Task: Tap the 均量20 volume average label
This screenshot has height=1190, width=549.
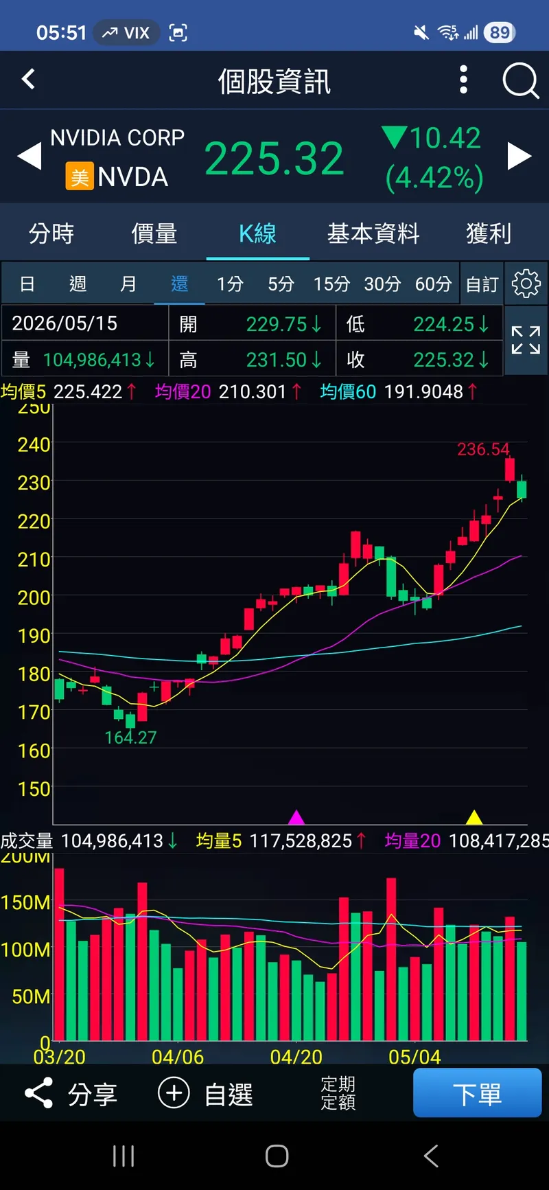Action: (x=412, y=840)
